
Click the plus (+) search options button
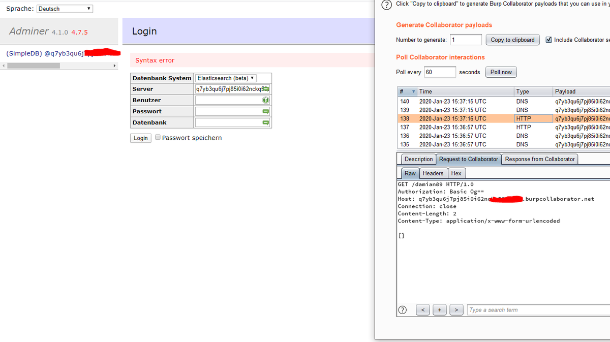440,309
